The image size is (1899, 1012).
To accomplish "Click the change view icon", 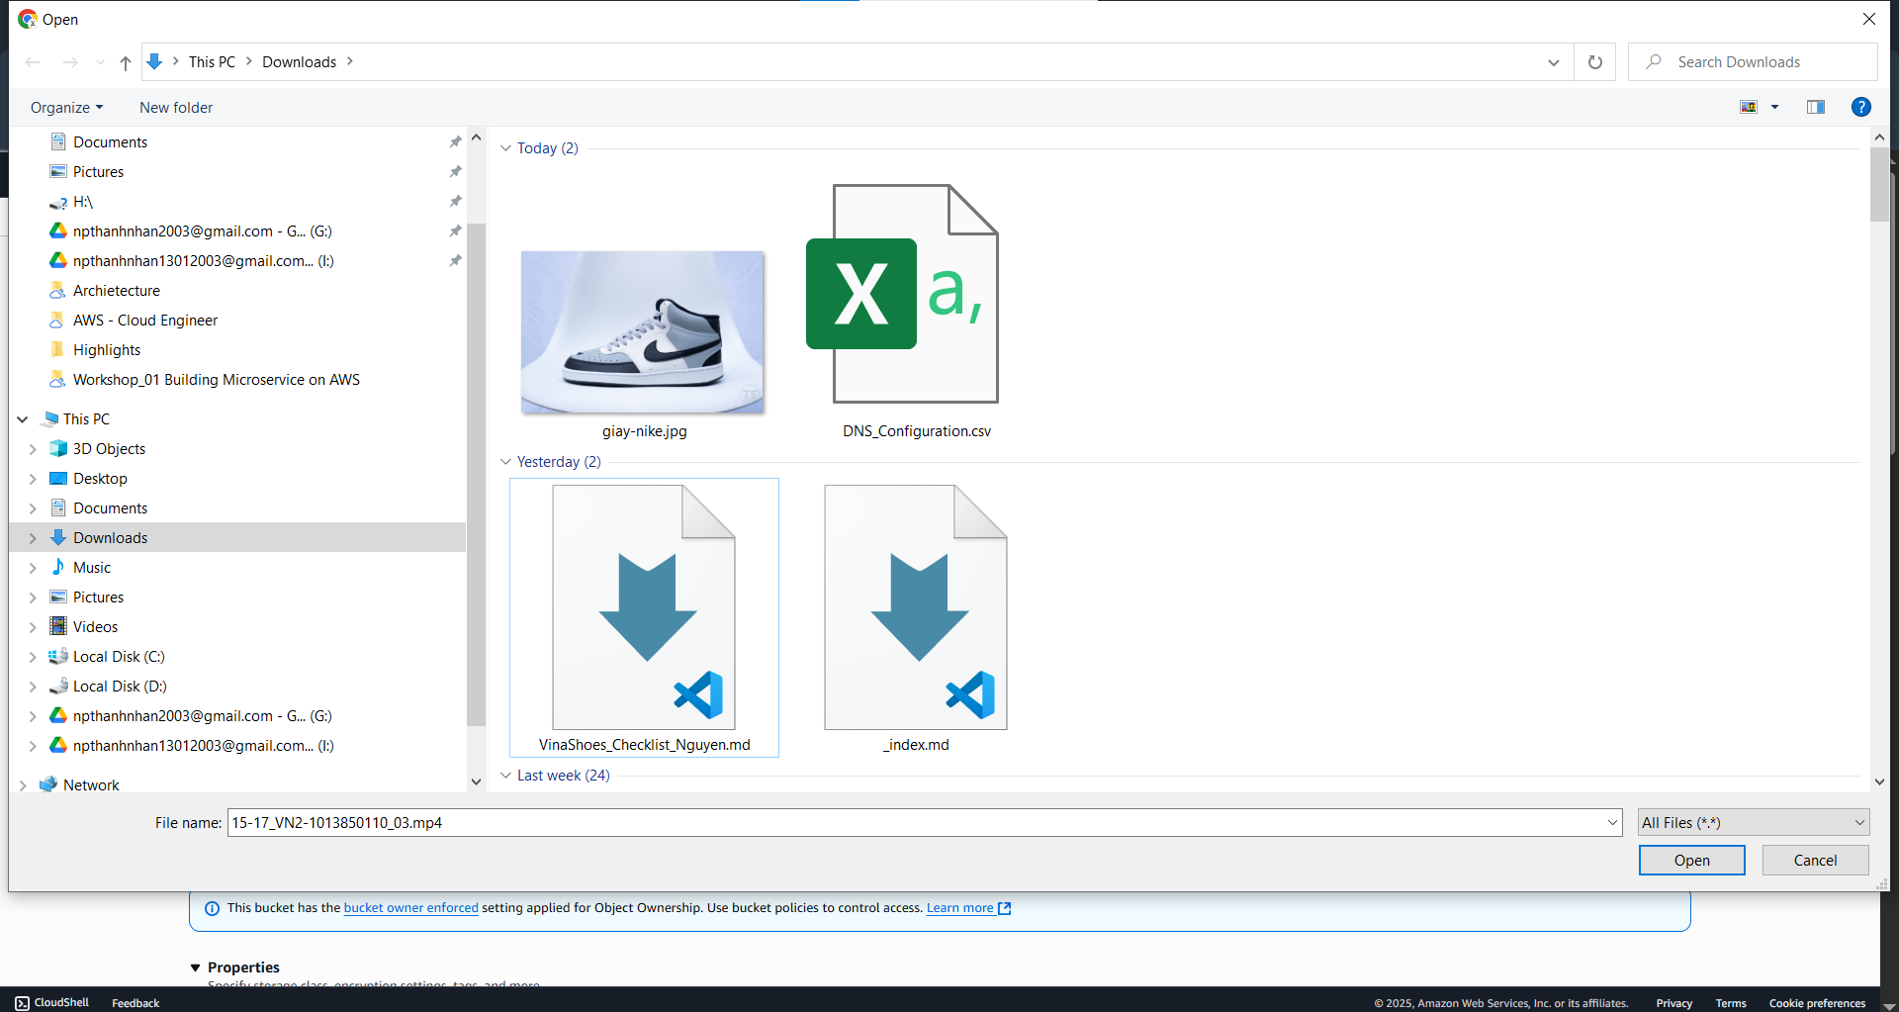I will point(1750,107).
